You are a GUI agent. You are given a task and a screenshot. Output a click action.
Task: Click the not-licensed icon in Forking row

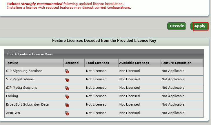click(x=67, y=96)
